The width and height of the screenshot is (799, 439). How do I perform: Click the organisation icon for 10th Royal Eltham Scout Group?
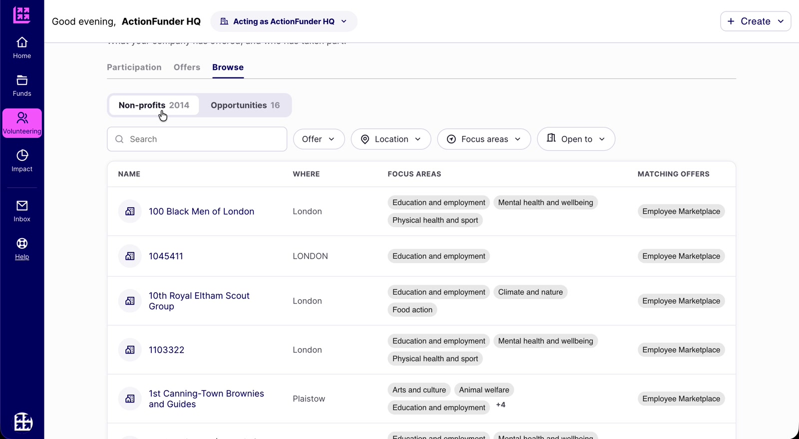pos(130,301)
